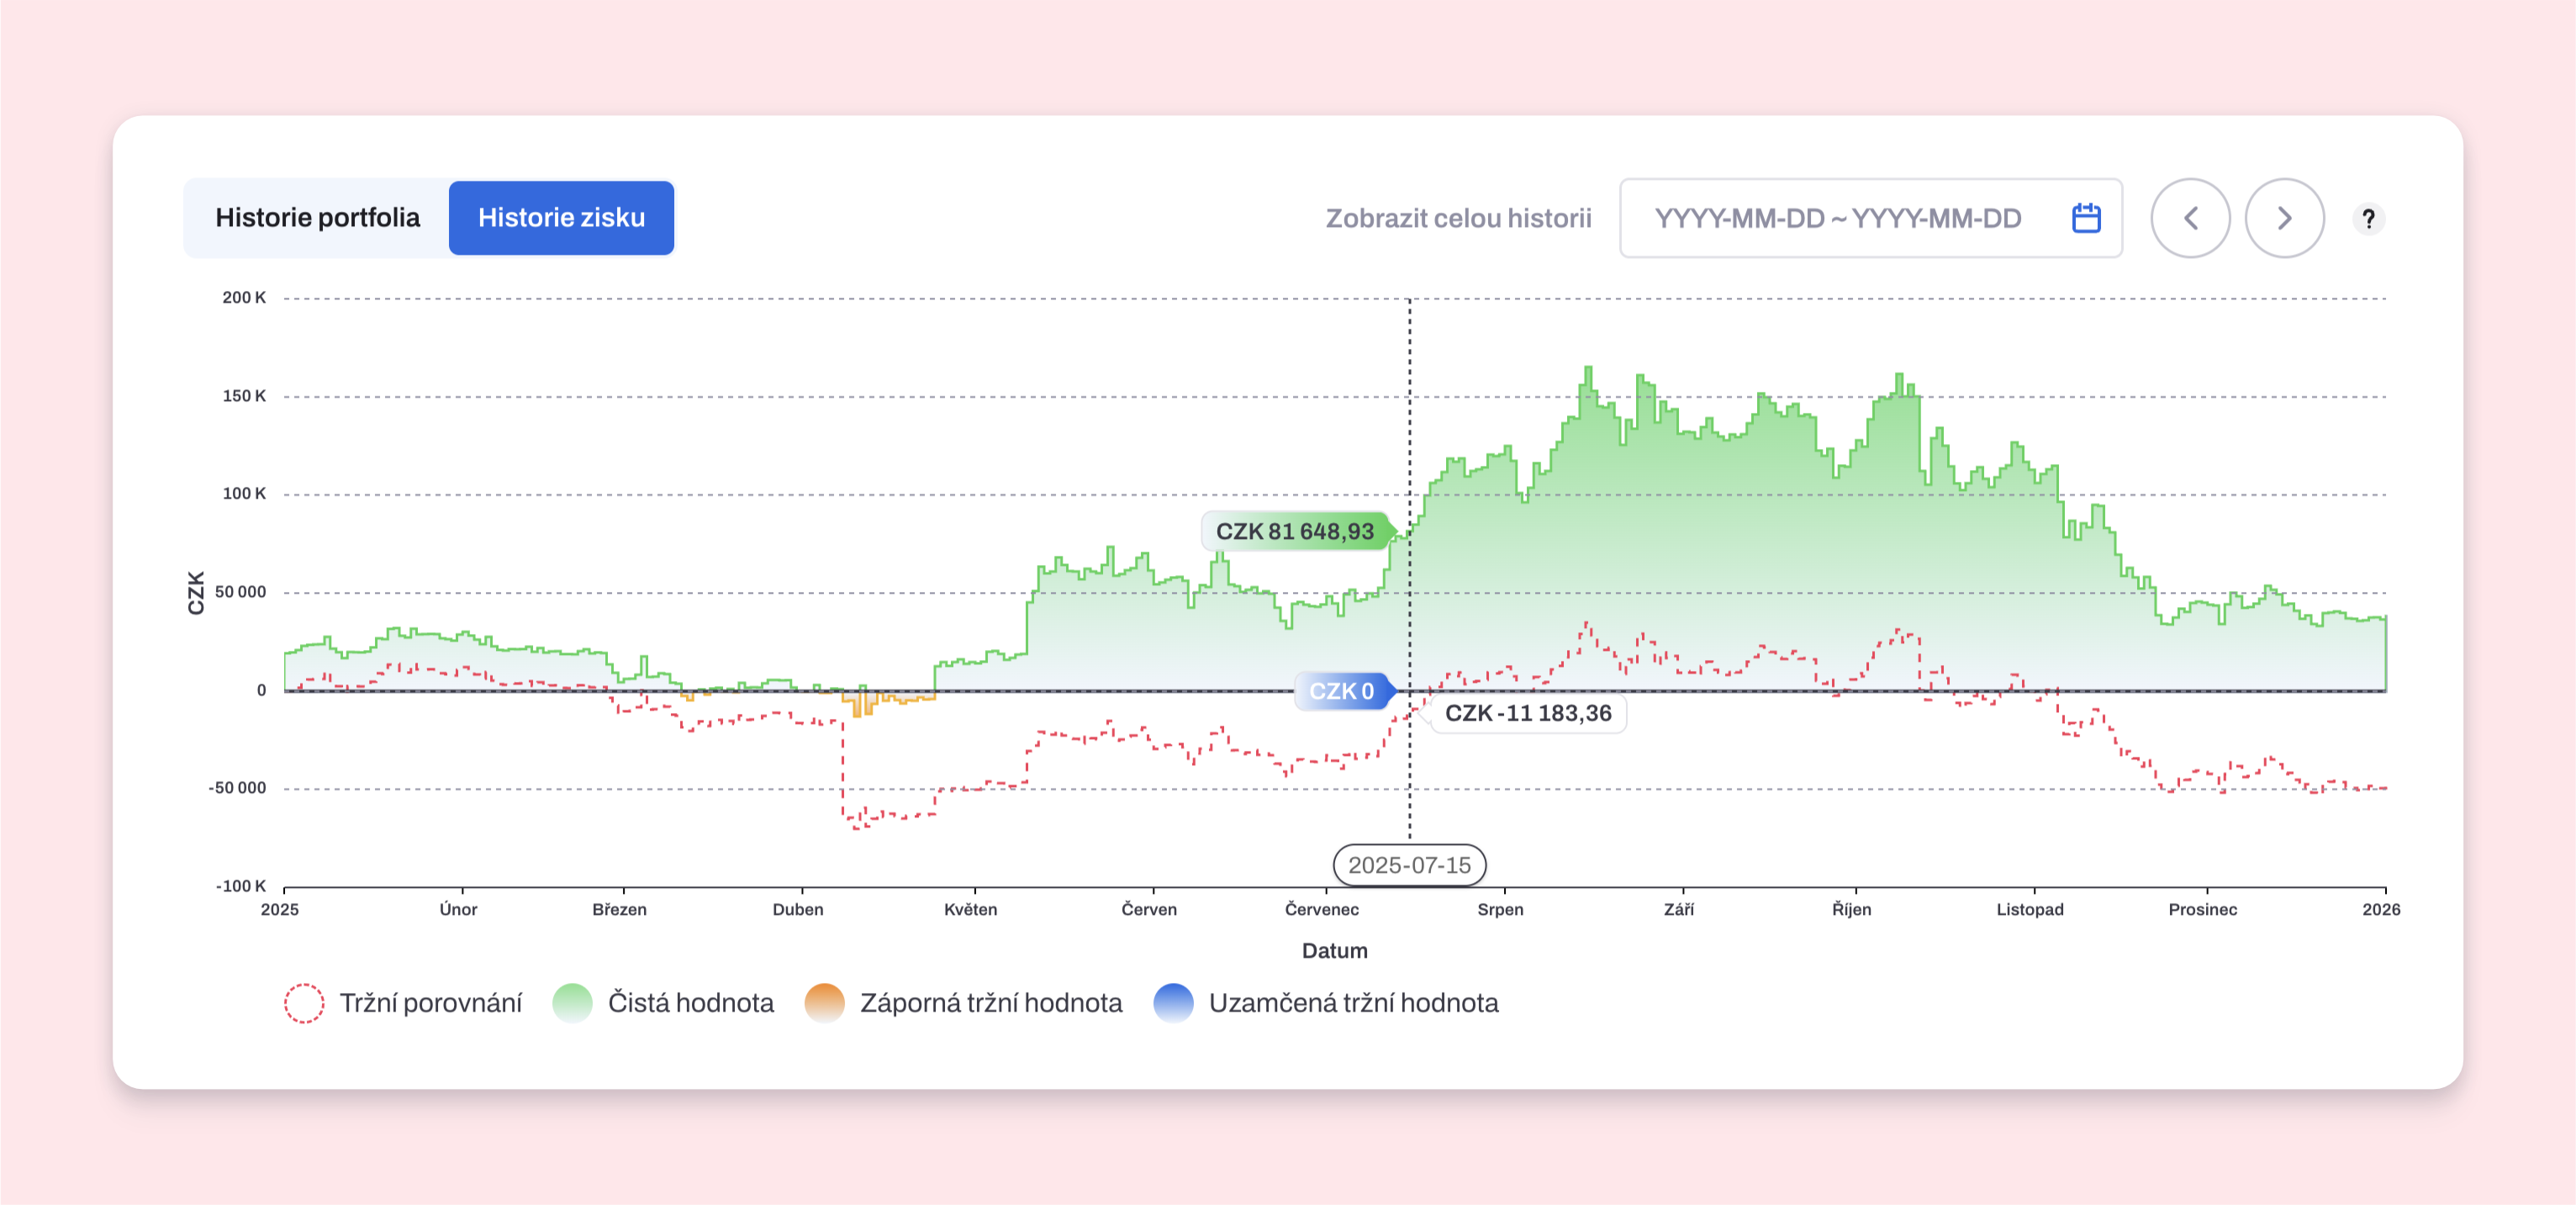Toggle Záporná tržní hodnota orange swatch

pyautogui.click(x=825, y=1003)
